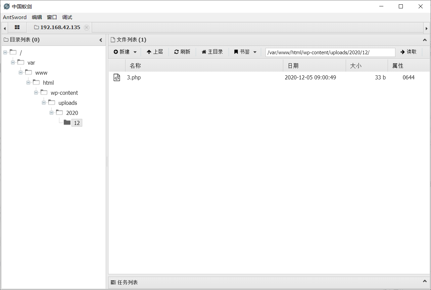This screenshot has width=431, height=290.
Task: Collapse the 目录列表 panel with the chevron
Action: coord(101,40)
